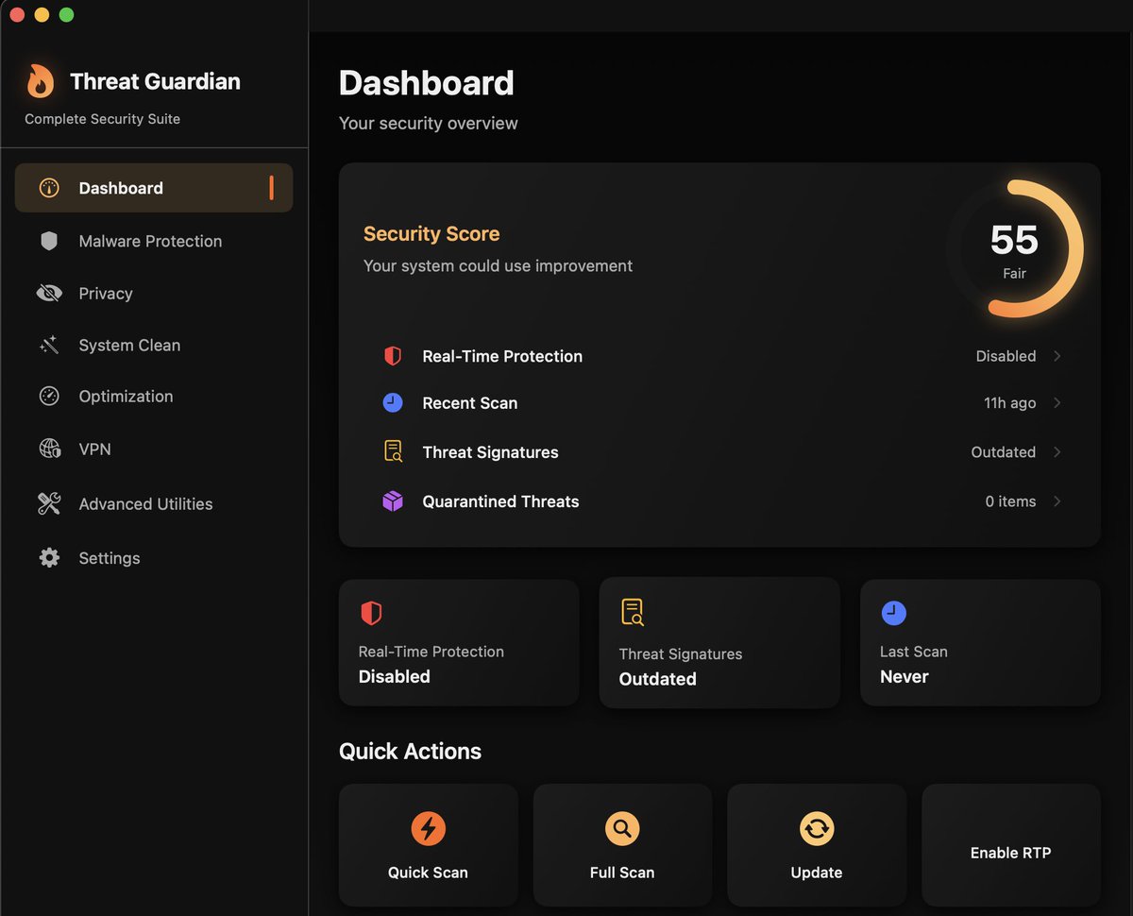Switch to the Optimization section
1133x916 pixels.
(154, 397)
